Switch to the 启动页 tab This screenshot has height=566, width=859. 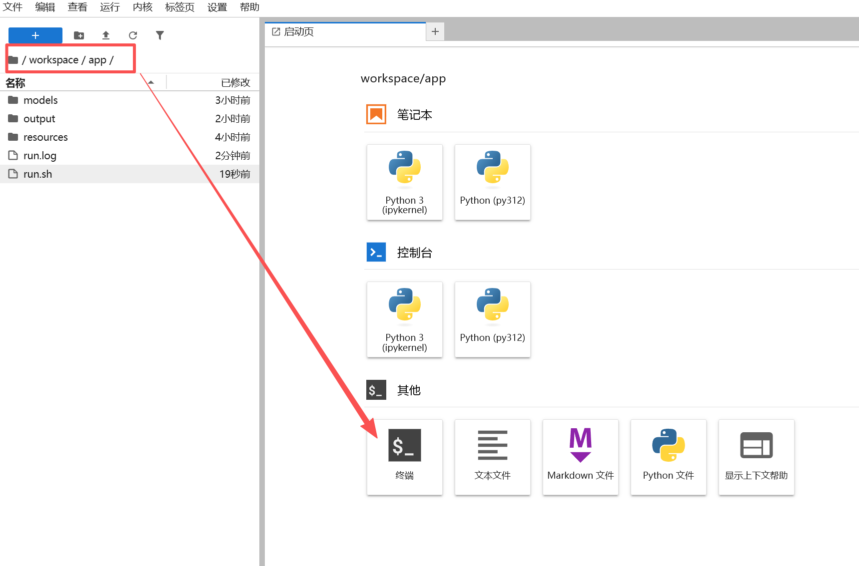pos(345,32)
